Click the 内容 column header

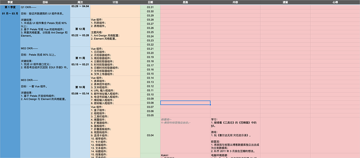point(235,2)
